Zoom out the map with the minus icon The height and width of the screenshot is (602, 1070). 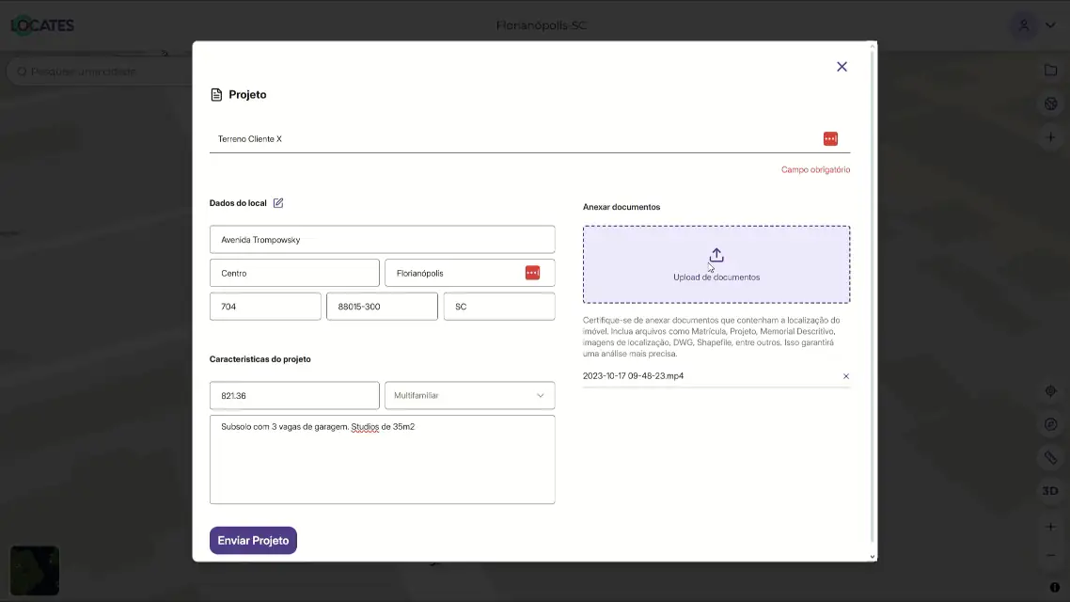coord(1050,556)
